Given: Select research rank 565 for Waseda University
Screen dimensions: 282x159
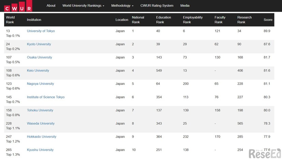Looking at the screenshot, I should 240,123.
